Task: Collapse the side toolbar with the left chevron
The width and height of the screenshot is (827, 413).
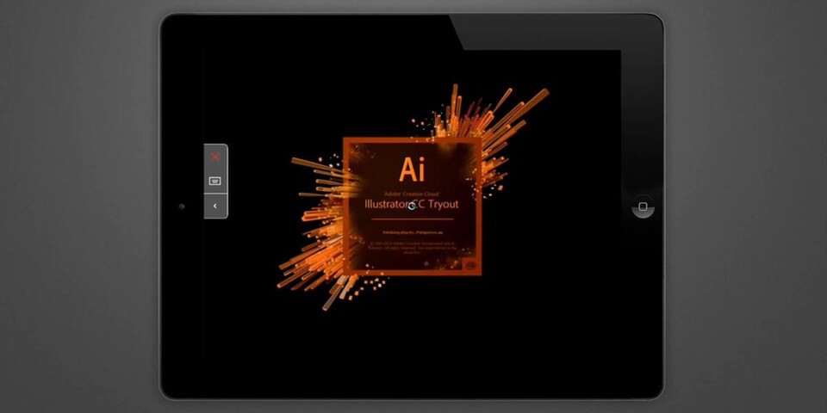Action: 215,206
